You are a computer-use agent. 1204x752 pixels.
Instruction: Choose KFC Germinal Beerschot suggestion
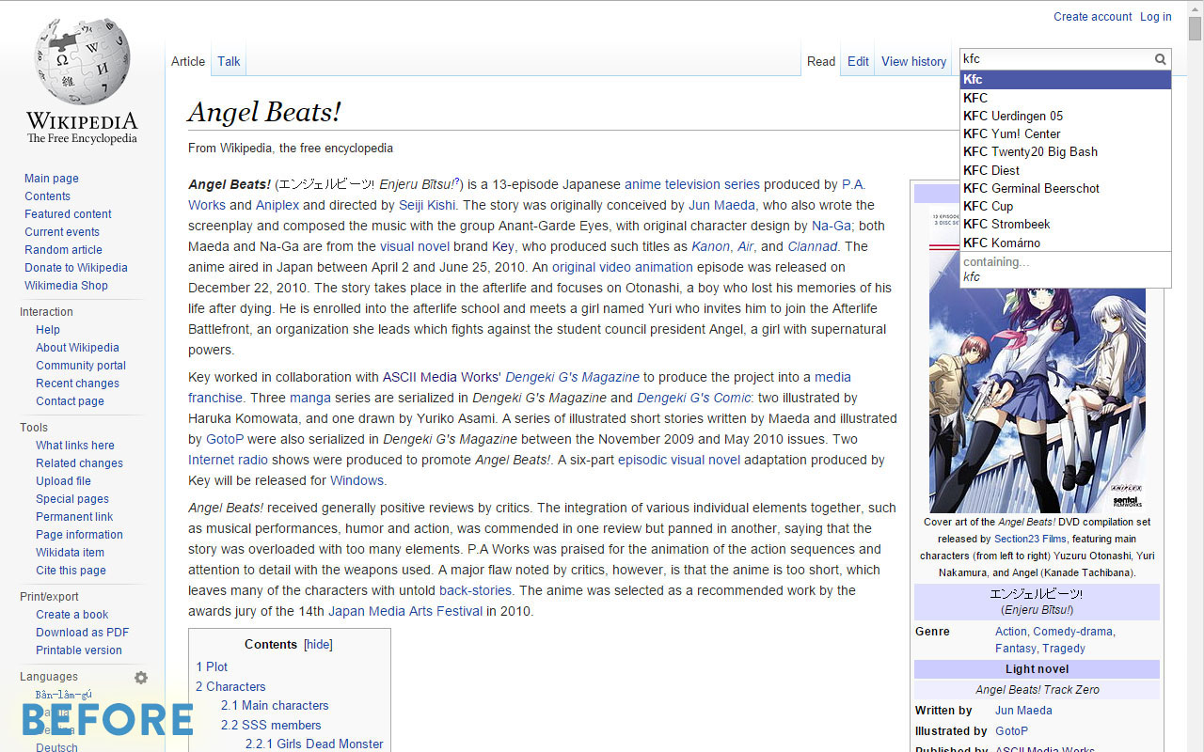[x=1065, y=188]
